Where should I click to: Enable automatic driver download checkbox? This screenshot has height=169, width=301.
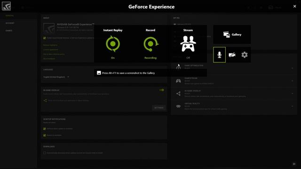pos(45,153)
